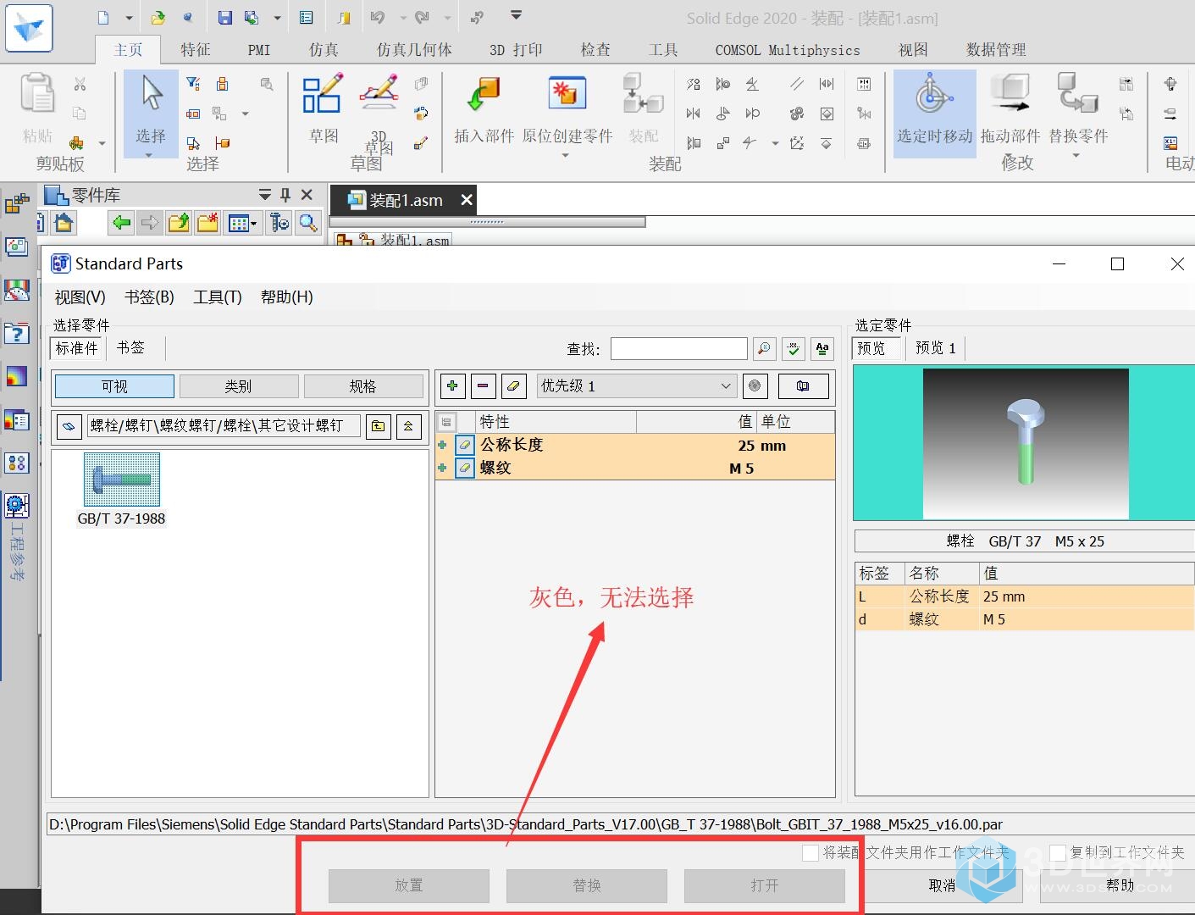Click the eraser clear button beside the minus button
Viewport: 1195px width, 915px height.
point(513,386)
